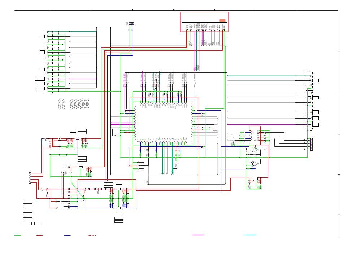Click the dashed red legend line sample
The image size is (343, 253).
[x=92, y=236]
